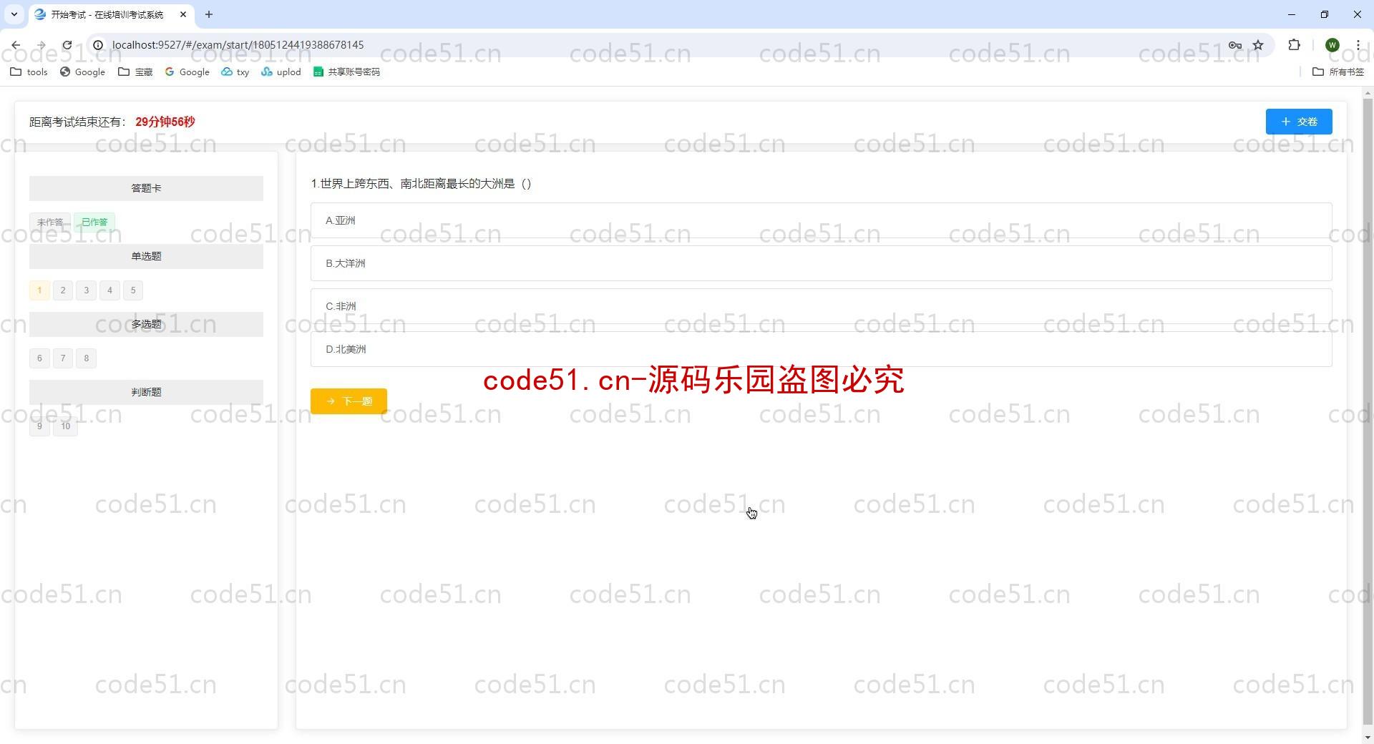Viewport: 1374px width, 744px height.
Task: Jump to question 1 in answer card
Action: click(x=39, y=290)
